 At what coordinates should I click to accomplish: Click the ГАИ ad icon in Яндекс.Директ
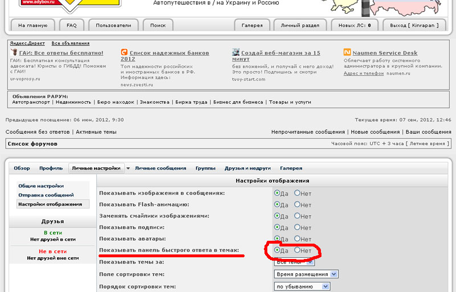click(x=14, y=52)
